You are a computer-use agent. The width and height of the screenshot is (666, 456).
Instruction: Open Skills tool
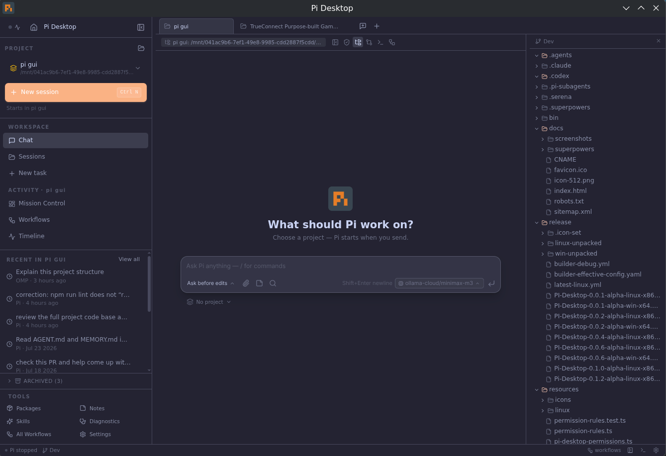[x=18, y=421]
